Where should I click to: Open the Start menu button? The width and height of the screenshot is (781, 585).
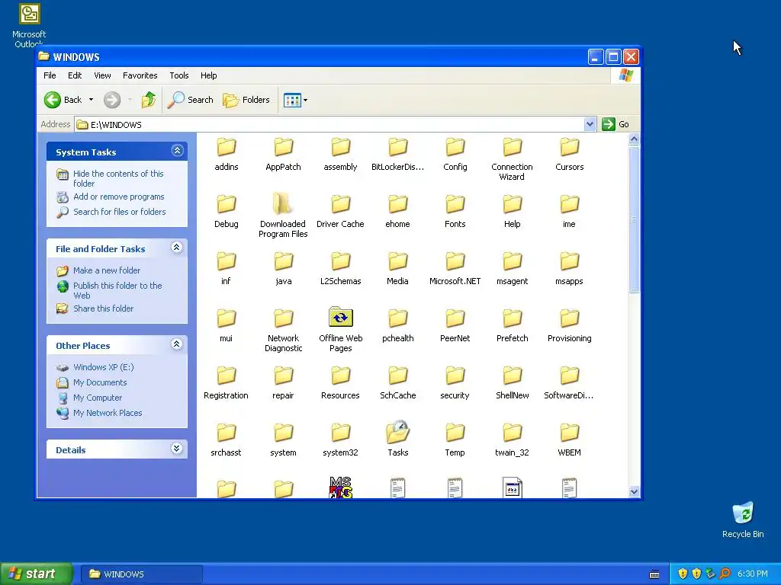tap(37, 574)
